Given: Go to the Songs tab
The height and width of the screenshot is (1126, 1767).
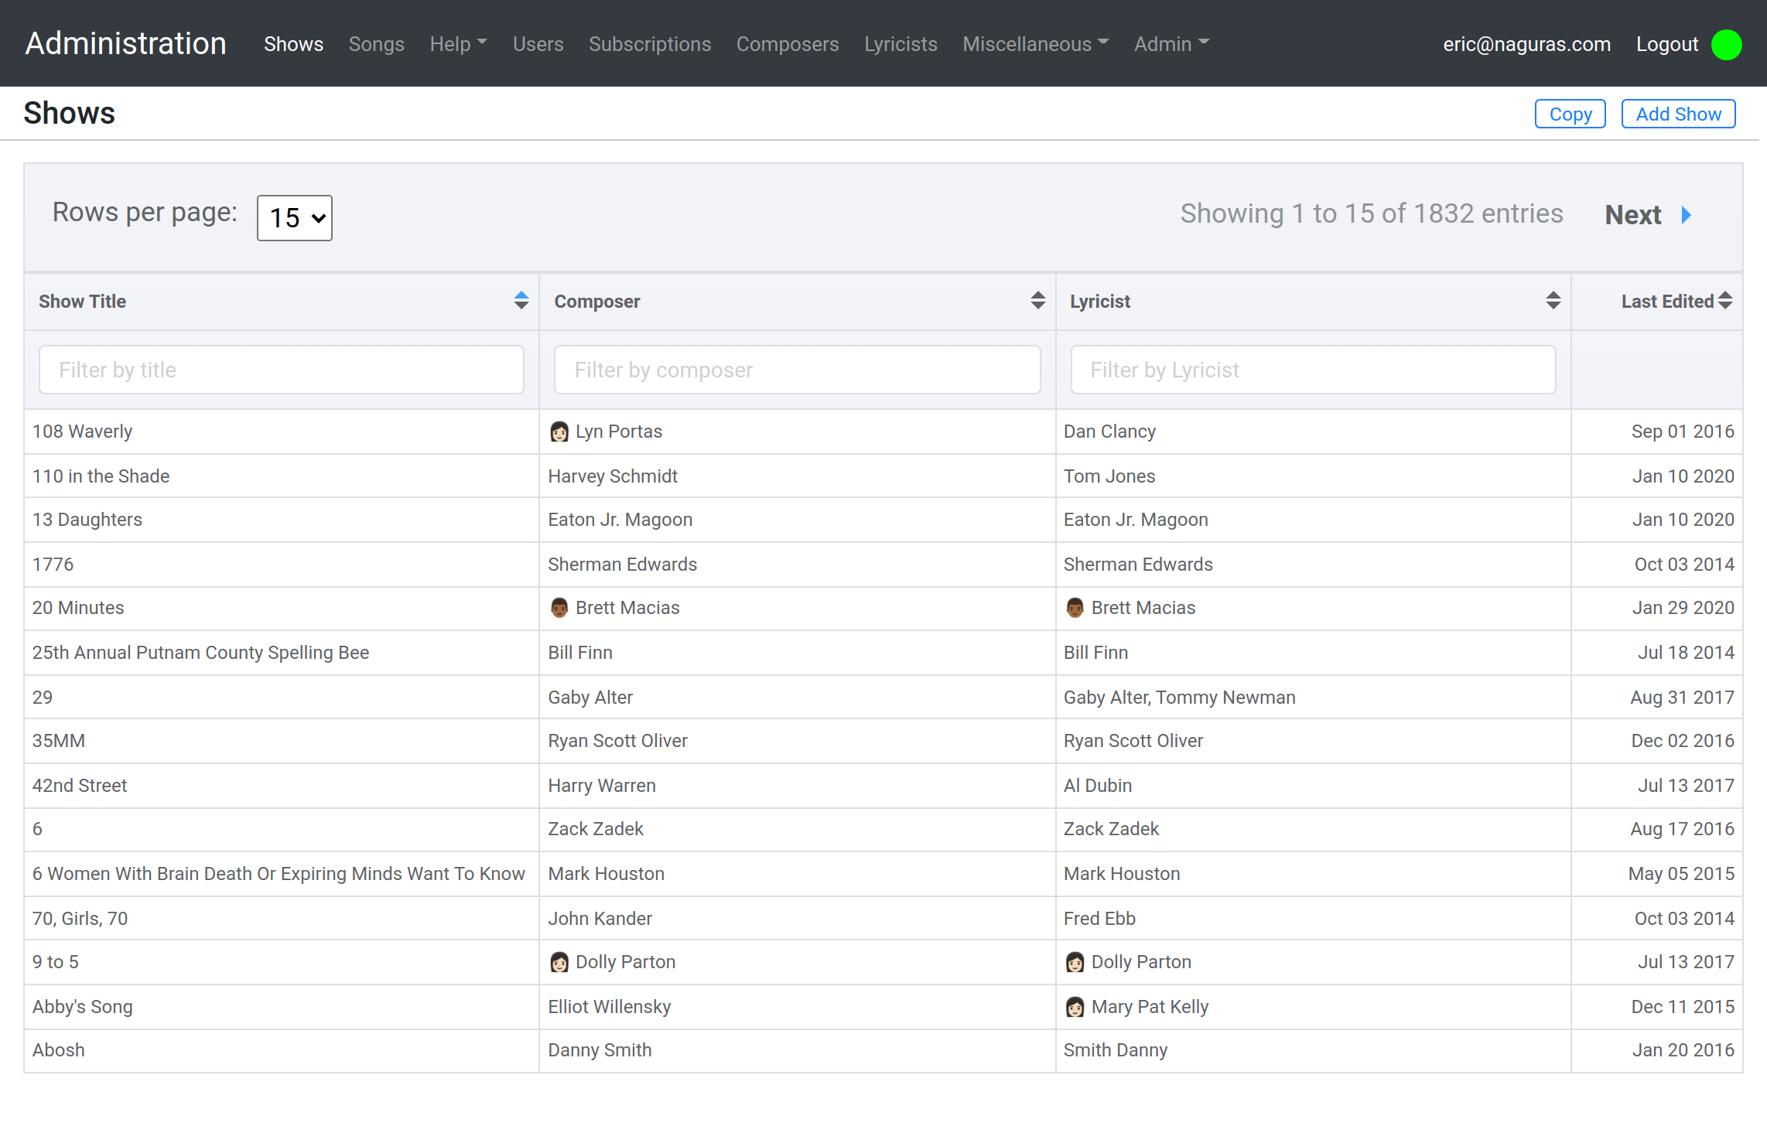Looking at the screenshot, I should 376,44.
